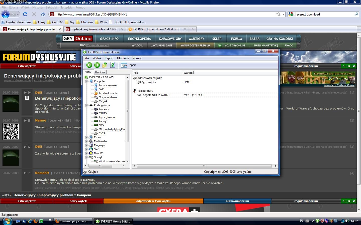Click the horizontal scrollbar in the values pane
The height and width of the screenshot is (225, 361).
pos(204,166)
